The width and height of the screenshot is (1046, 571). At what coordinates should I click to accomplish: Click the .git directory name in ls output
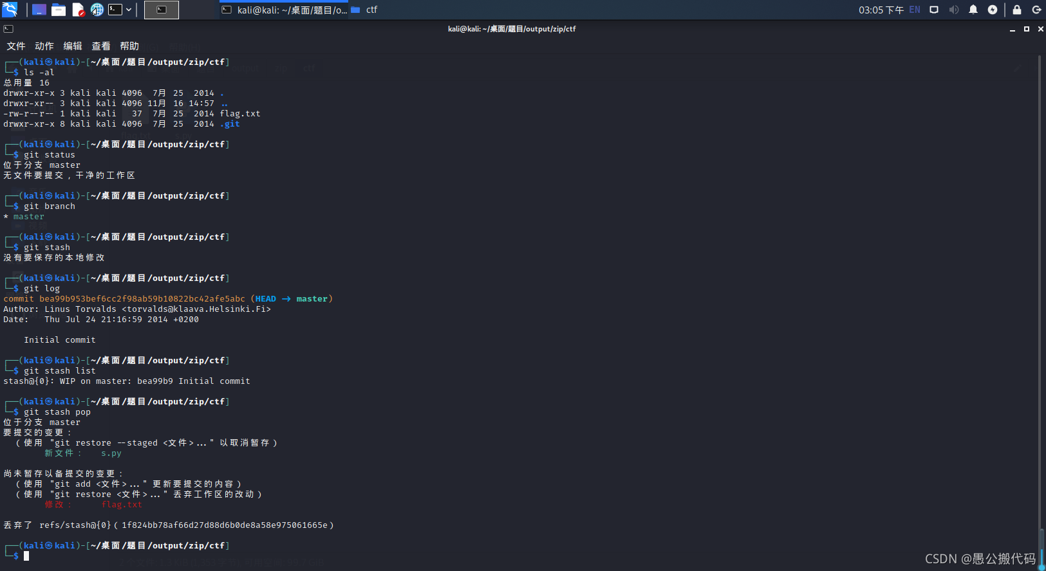click(x=230, y=124)
